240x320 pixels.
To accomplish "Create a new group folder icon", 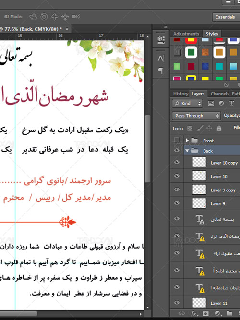I will (x=229, y=313).
